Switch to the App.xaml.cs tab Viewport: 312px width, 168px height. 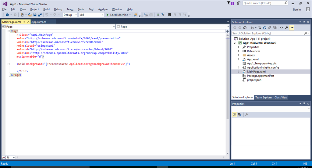39,22
